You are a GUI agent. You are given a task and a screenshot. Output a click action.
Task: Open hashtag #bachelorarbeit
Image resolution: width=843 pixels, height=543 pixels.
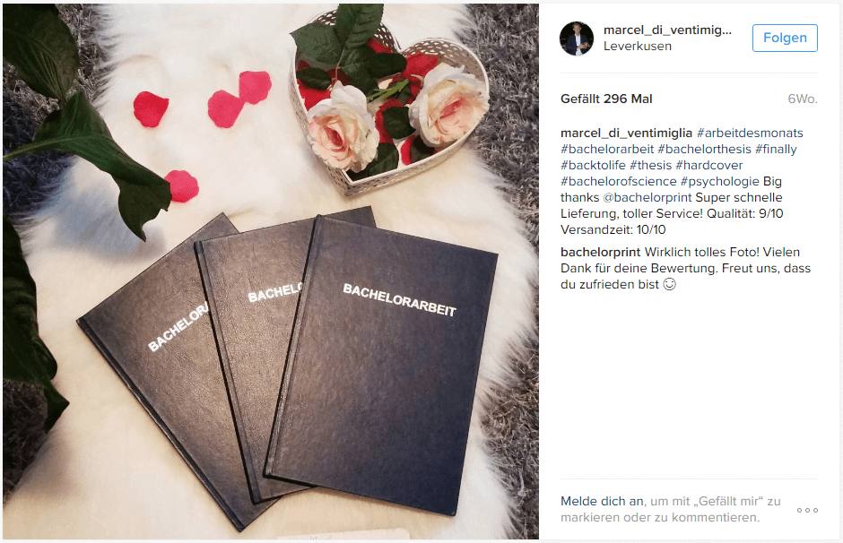coord(607,150)
